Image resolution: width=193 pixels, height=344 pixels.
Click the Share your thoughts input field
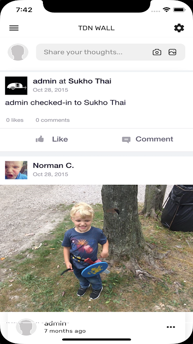tap(111, 52)
